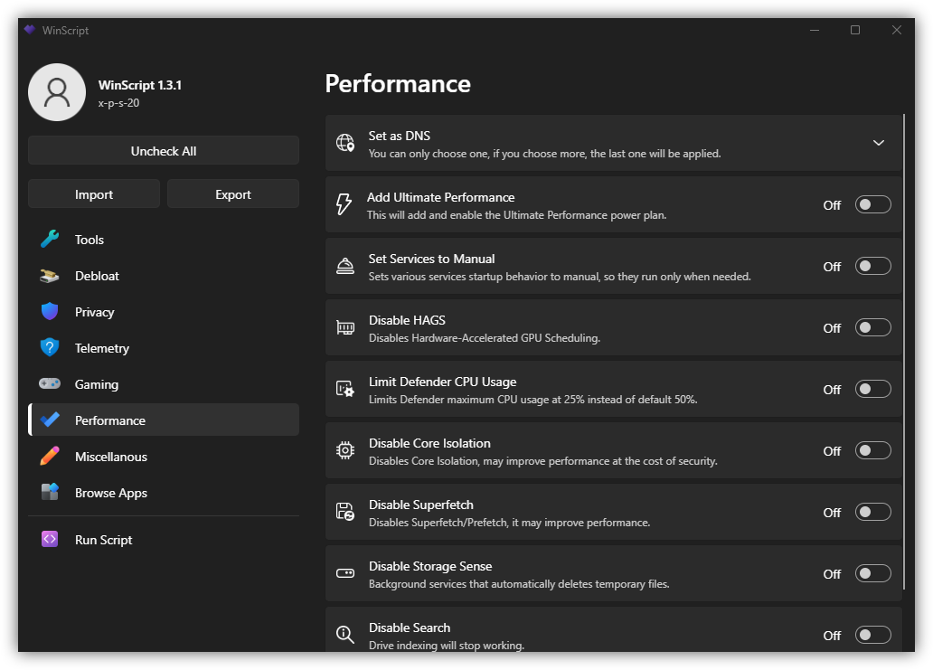Expand the Set as DNS chevron
The width and height of the screenshot is (933, 670).
[x=878, y=143]
